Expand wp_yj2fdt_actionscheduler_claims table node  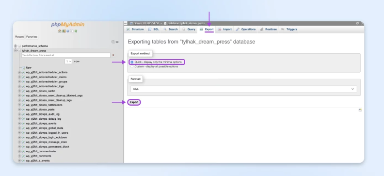click(19, 77)
